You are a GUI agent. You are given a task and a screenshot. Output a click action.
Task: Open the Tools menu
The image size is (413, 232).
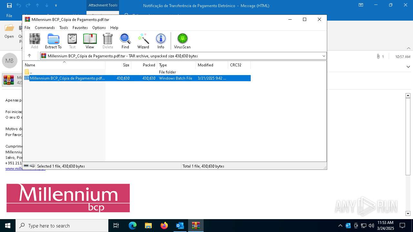click(x=64, y=28)
